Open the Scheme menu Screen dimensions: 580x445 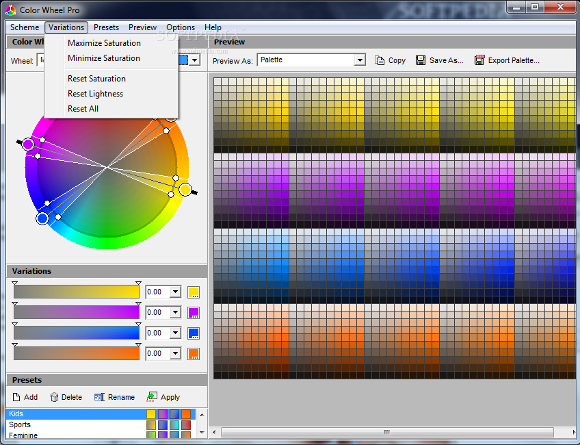click(x=25, y=27)
